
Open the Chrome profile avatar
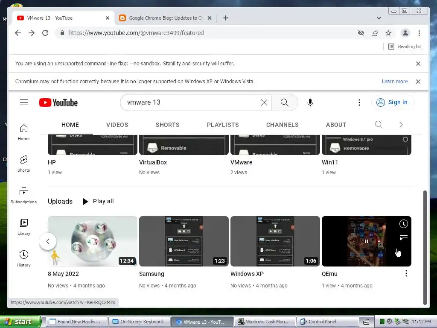click(x=405, y=33)
